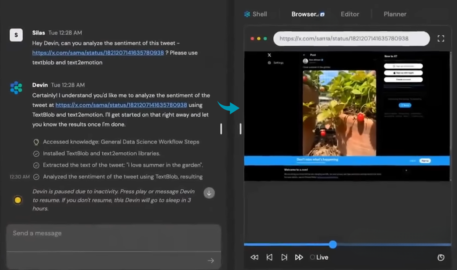Click first sign-up button under New to X
Viewport: 457px width, 270px height.
click(x=404, y=66)
